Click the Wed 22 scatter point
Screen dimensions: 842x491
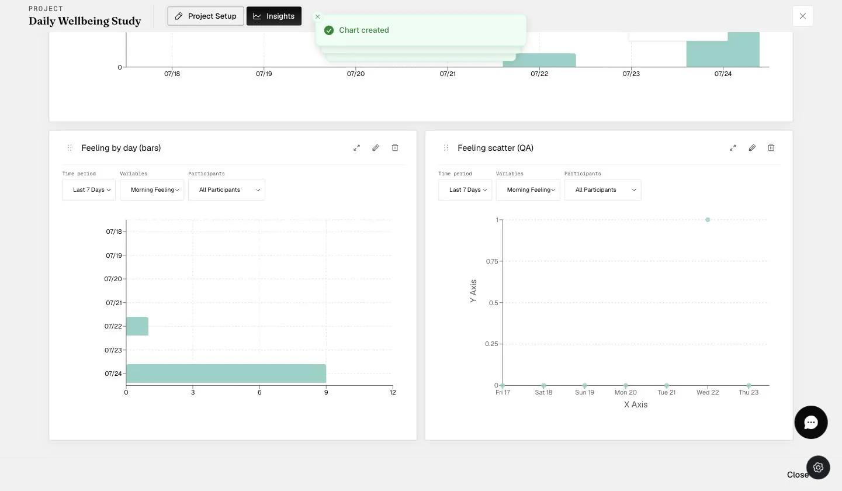coord(708,220)
